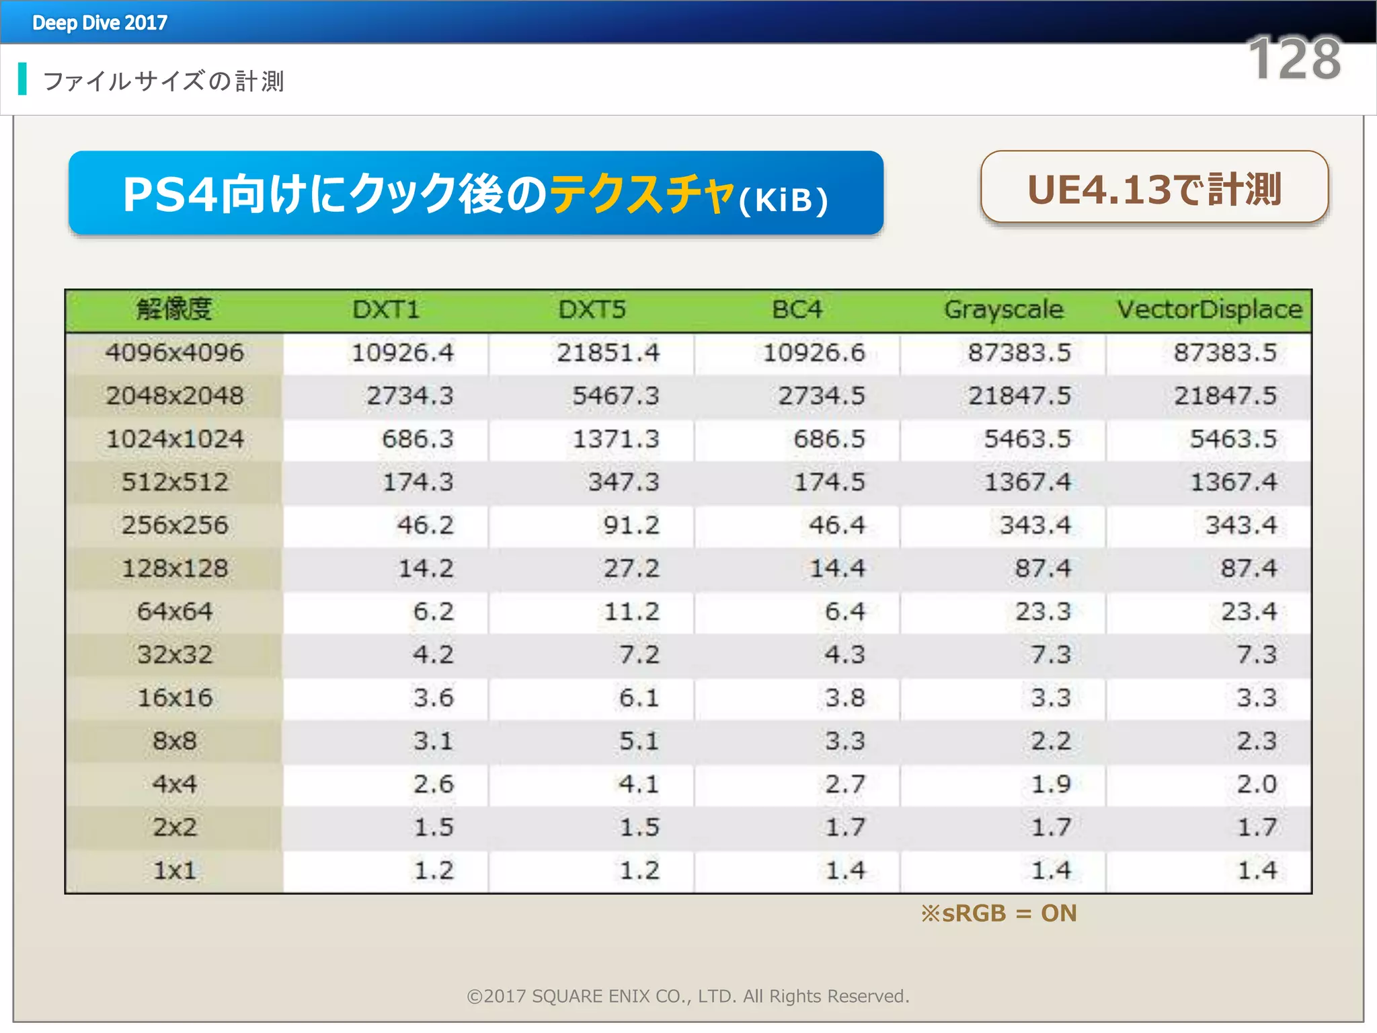Select the 2048x2048 row label
The width and height of the screenshot is (1377, 1033).
(x=174, y=395)
